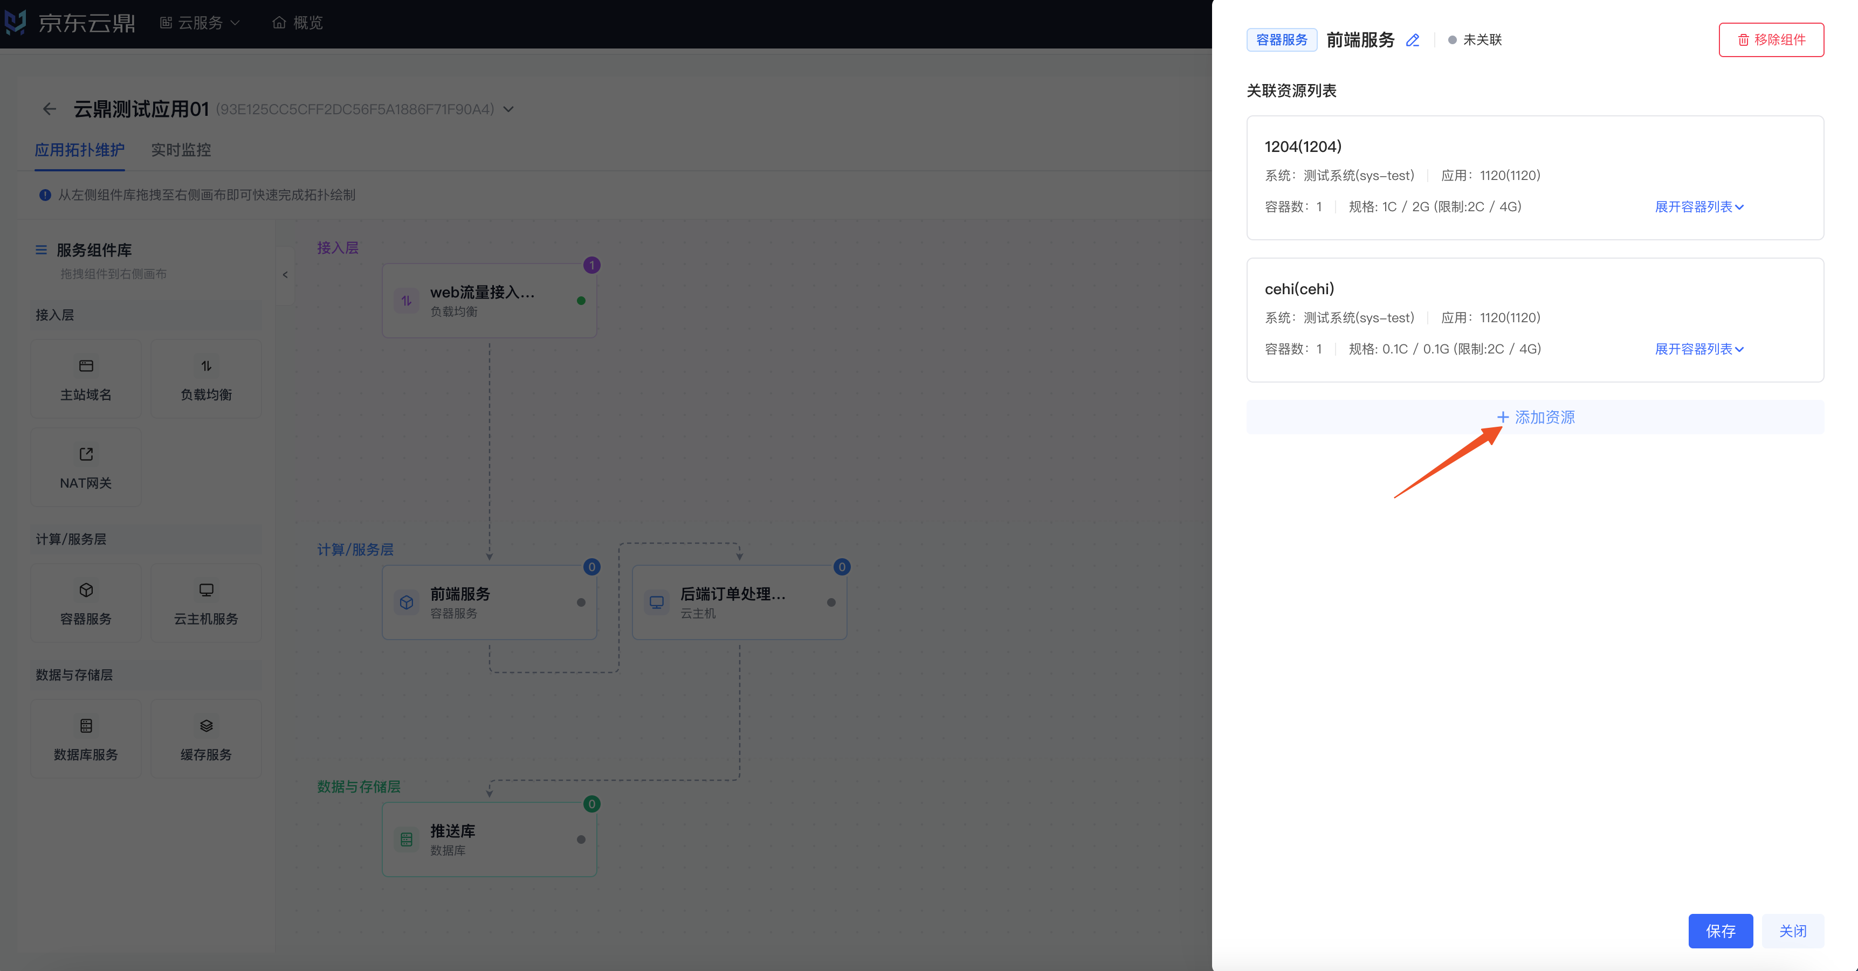Click the green 0 badge on 推送库 node
The width and height of the screenshot is (1858, 971).
click(591, 804)
